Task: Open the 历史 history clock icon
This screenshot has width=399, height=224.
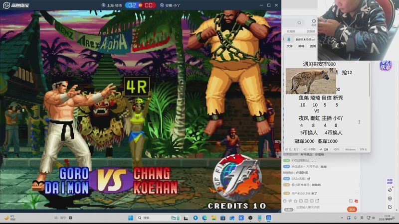Action: 314,22
